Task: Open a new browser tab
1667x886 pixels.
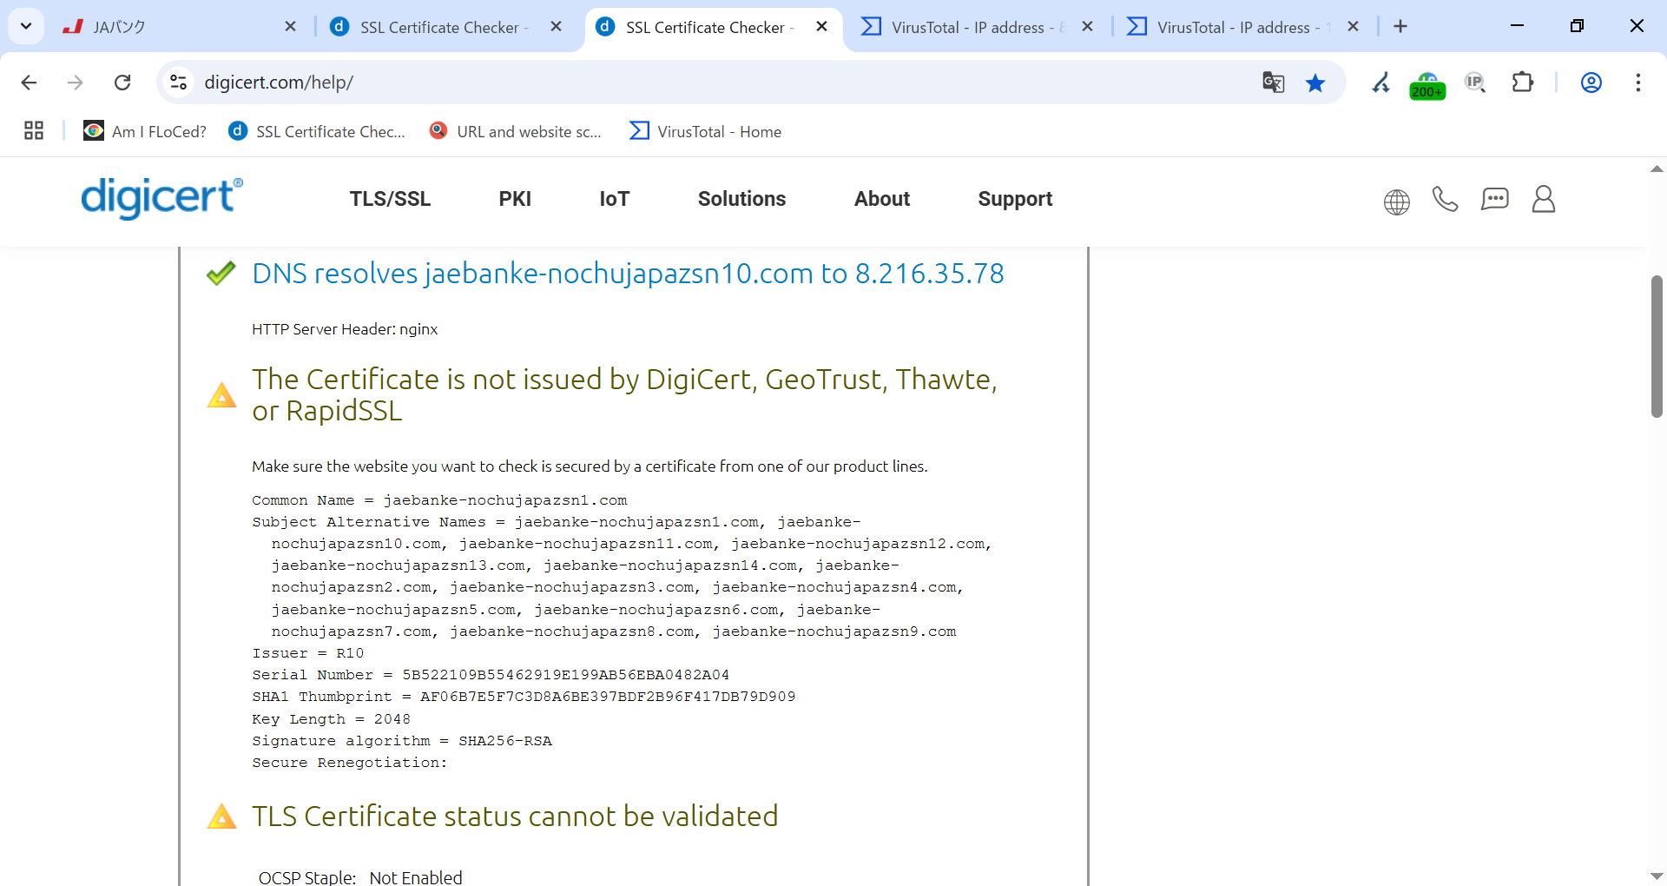Action: pyautogui.click(x=1400, y=27)
